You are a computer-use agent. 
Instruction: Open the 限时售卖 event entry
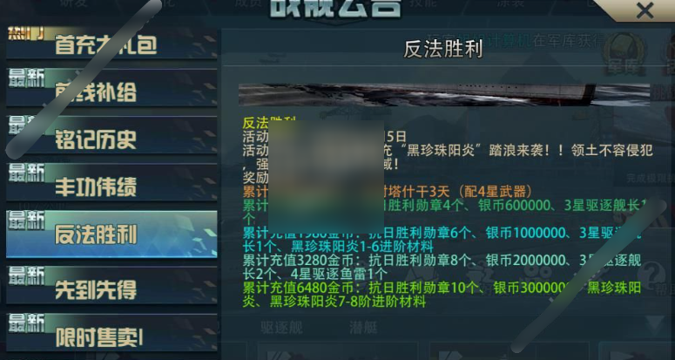pos(111,332)
